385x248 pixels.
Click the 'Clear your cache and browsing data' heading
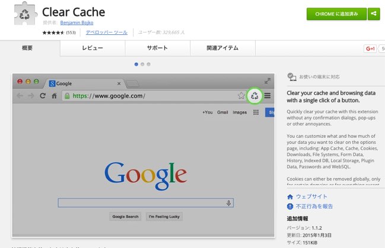click(331, 96)
